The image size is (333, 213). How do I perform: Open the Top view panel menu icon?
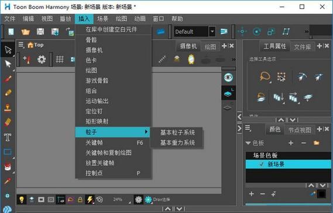pyautogui.click(x=21, y=45)
